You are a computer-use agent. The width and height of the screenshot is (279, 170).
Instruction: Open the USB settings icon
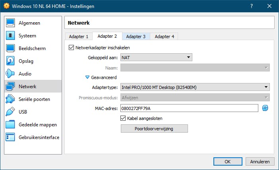click(x=11, y=112)
